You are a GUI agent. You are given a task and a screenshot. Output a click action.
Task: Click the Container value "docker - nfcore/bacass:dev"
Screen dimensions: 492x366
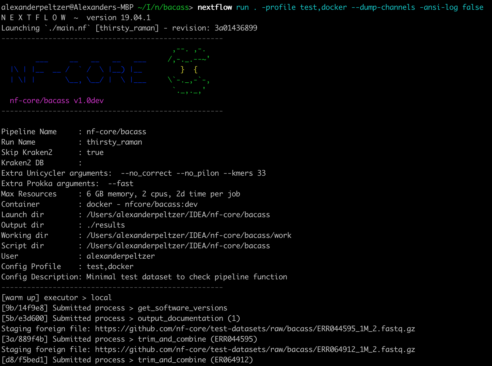tap(142, 204)
